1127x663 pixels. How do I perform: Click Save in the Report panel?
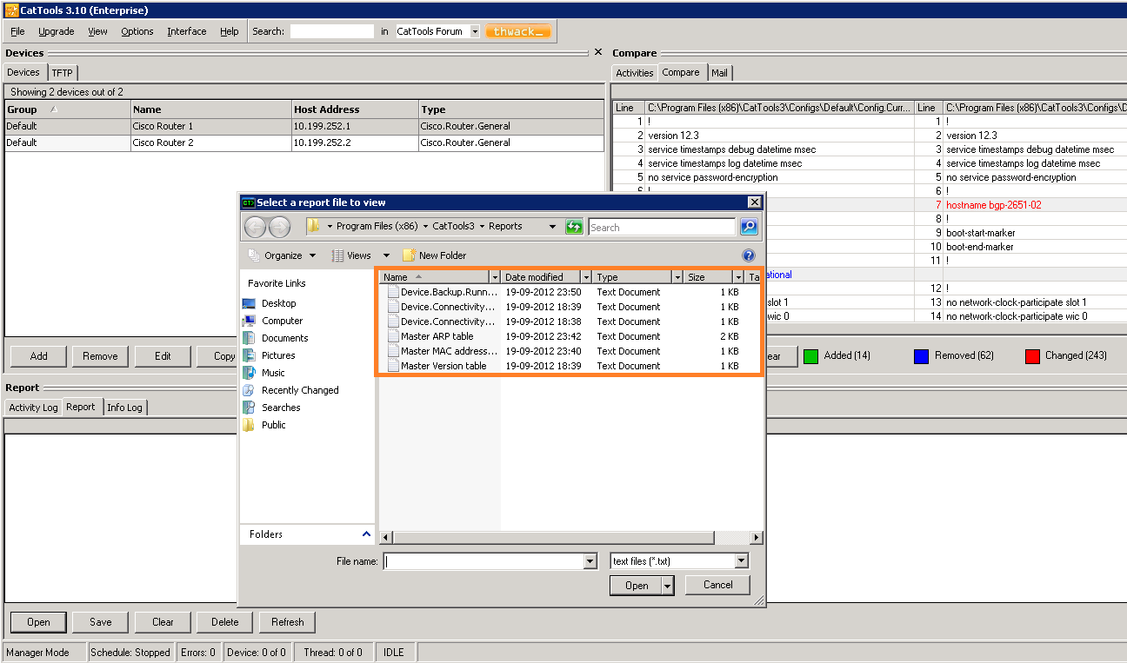(x=101, y=622)
